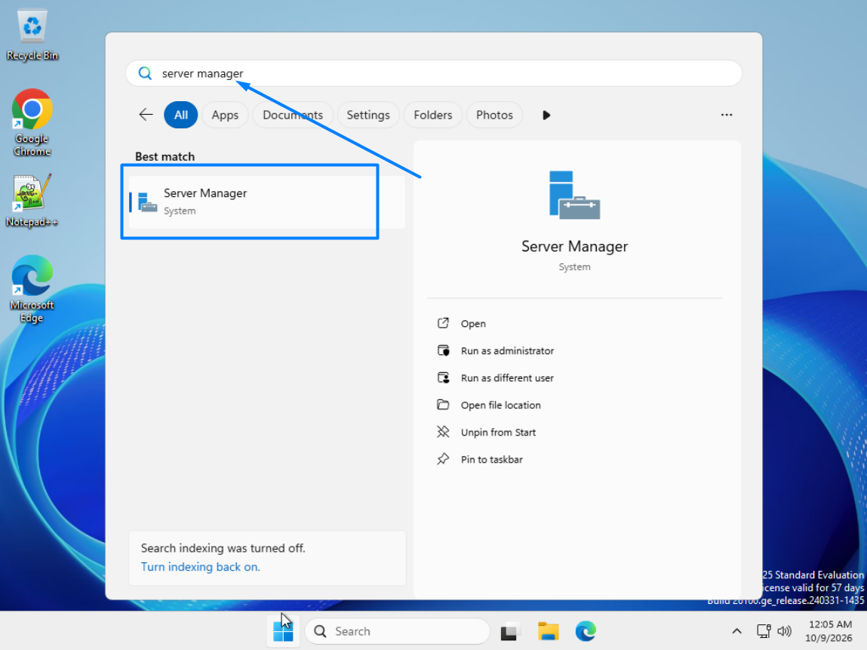Image resolution: width=867 pixels, height=650 pixels.
Task: Open Task View from taskbar
Action: (510, 631)
